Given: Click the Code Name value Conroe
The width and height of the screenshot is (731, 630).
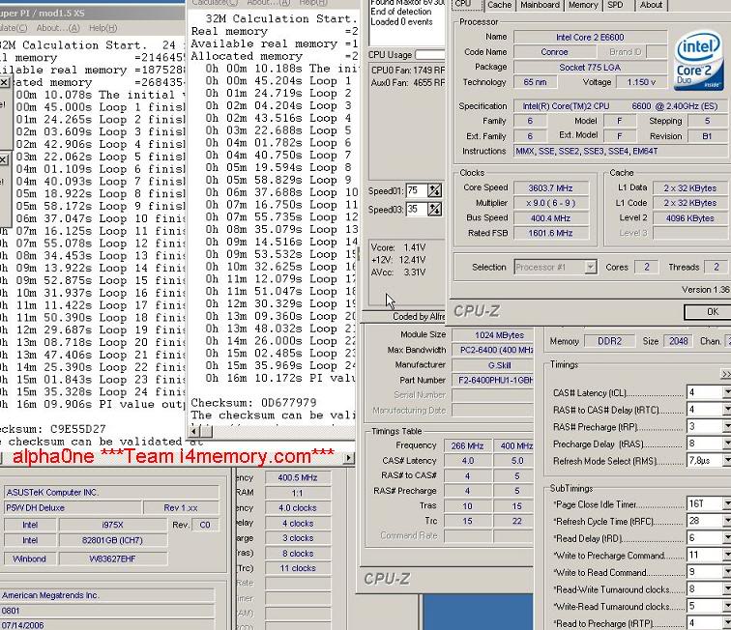Looking at the screenshot, I should click(x=554, y=52).
